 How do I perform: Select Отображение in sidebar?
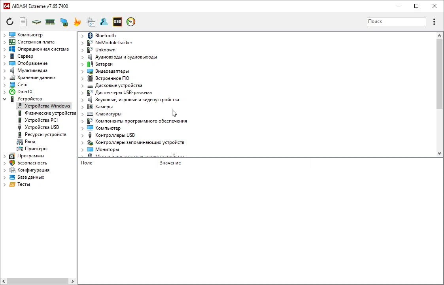(32, 63)
